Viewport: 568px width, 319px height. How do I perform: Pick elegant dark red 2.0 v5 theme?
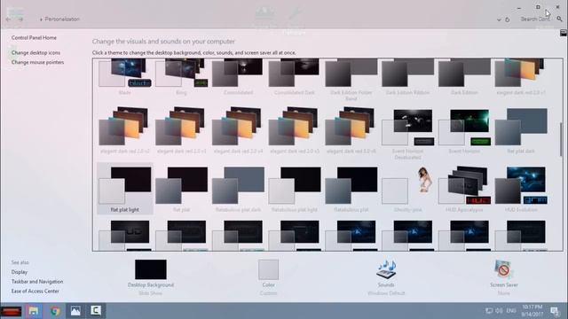(295, 130)
